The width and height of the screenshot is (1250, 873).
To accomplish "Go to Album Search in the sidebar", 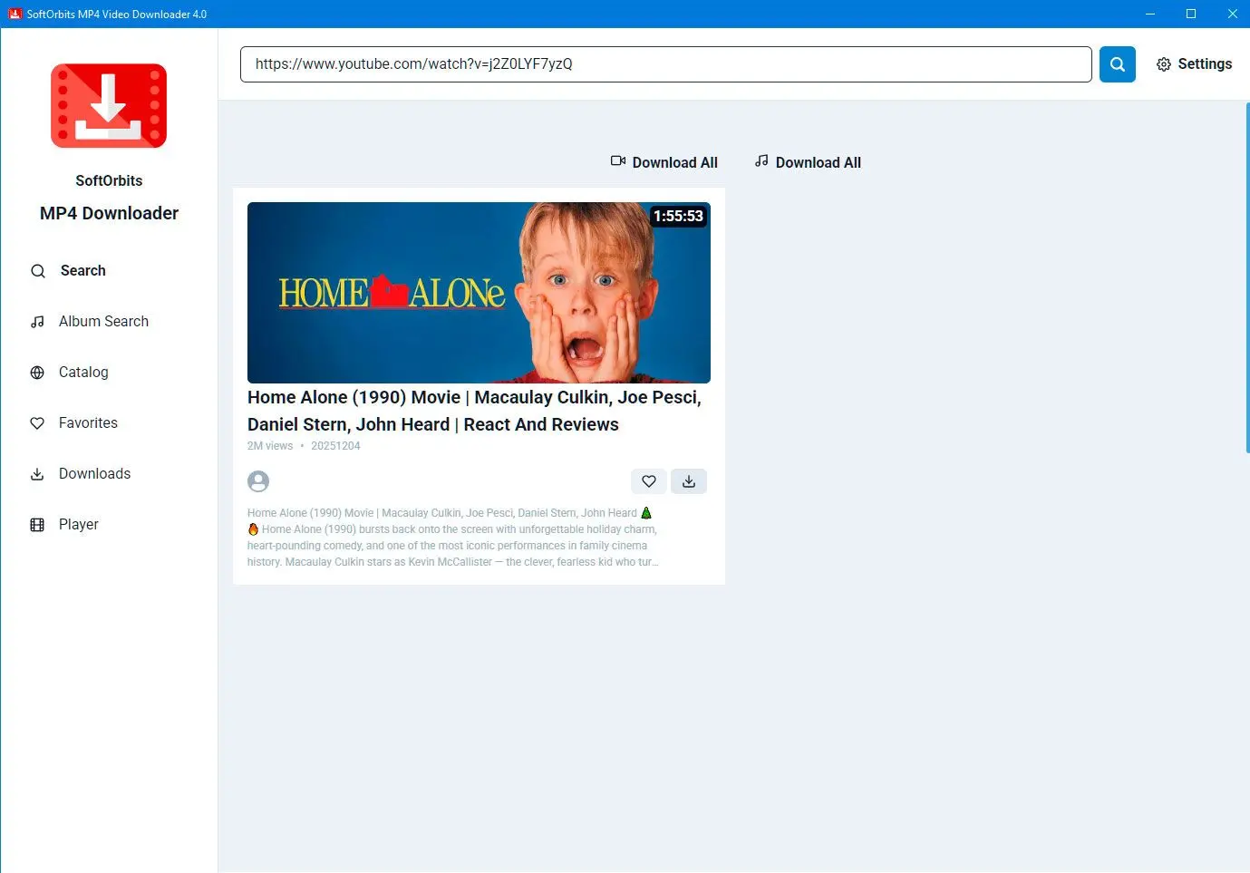I will 102,322.
